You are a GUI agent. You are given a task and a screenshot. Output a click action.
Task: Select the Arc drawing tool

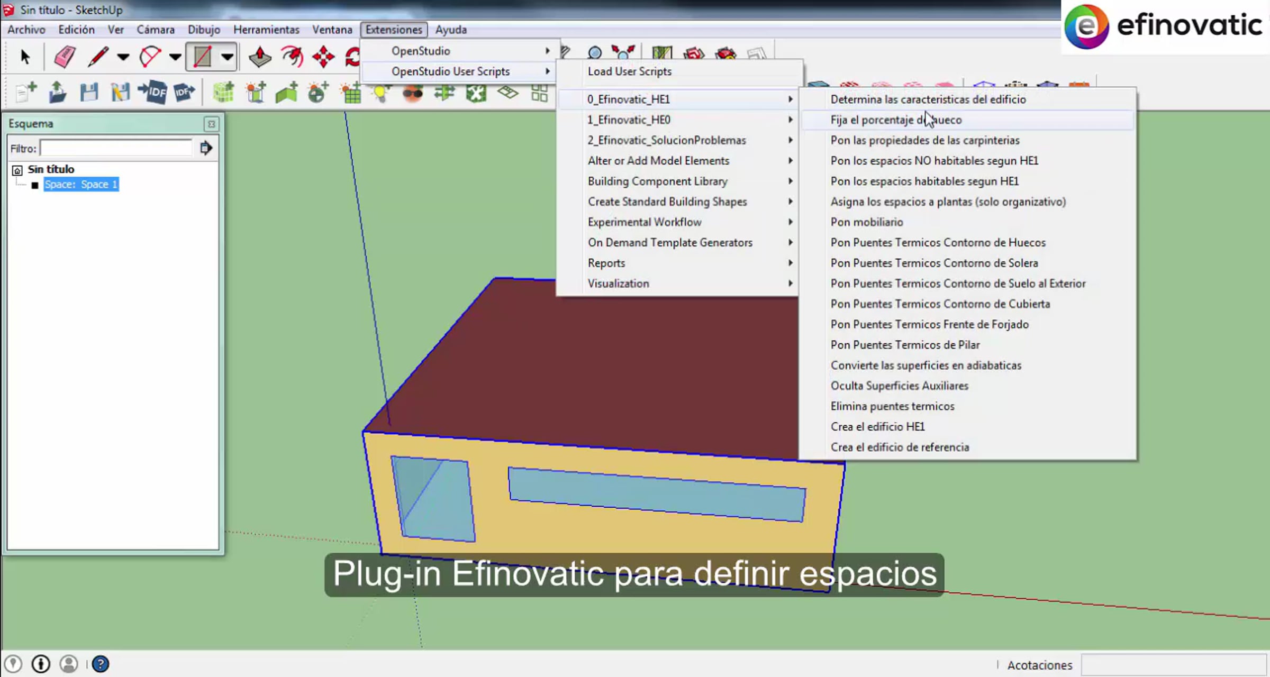point(150,57)
